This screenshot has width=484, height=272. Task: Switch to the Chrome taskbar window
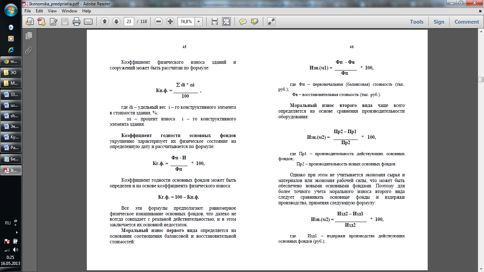pos(11,61)
